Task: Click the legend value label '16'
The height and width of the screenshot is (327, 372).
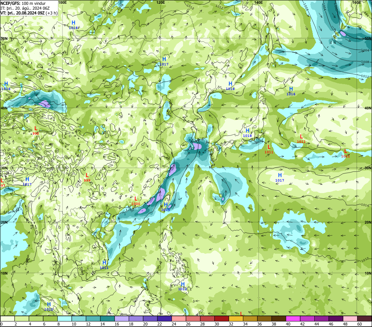Action: [117, 324]
